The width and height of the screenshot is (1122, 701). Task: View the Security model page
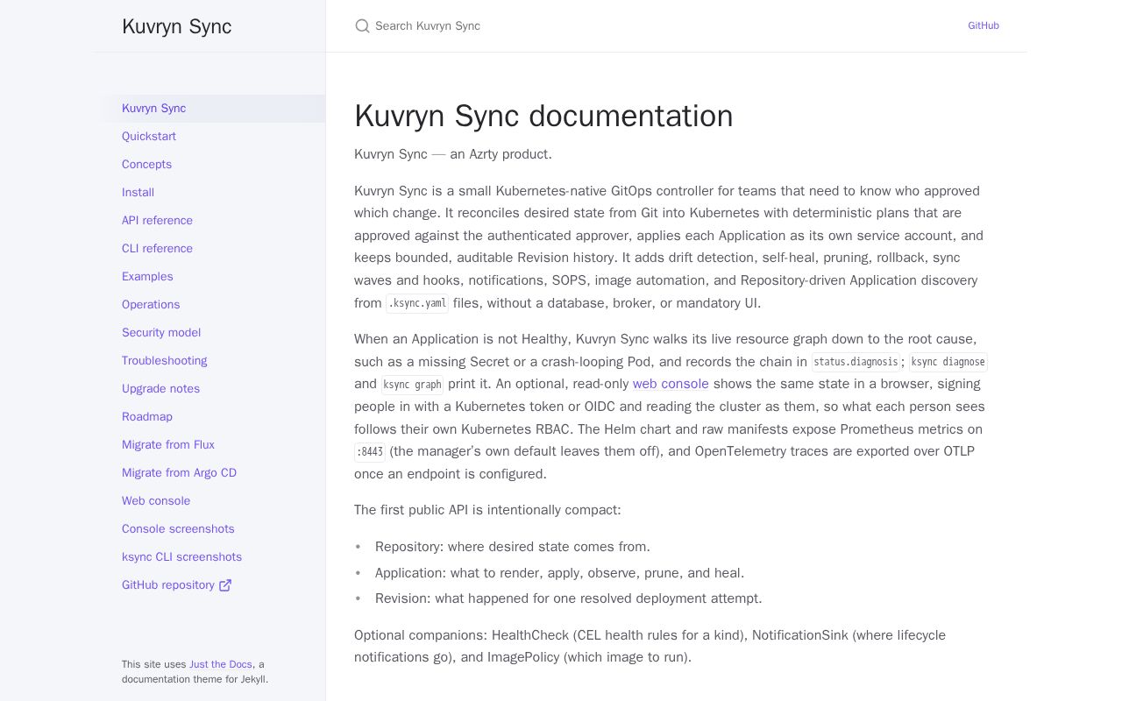tap(161, 333)
